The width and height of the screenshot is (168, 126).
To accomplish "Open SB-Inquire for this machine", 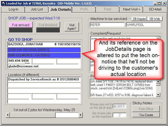I will pos(139,19).
